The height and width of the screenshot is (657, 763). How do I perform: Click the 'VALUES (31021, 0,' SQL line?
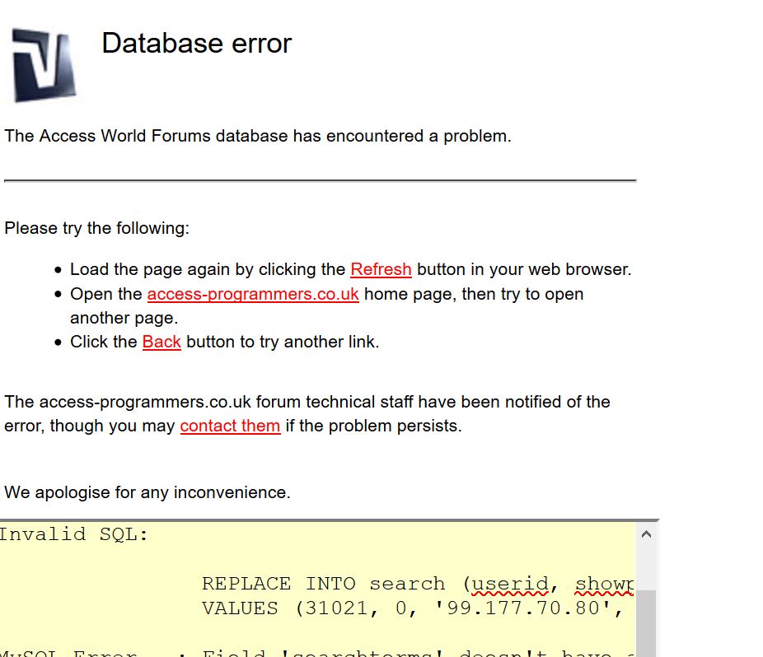pos(412,609)
